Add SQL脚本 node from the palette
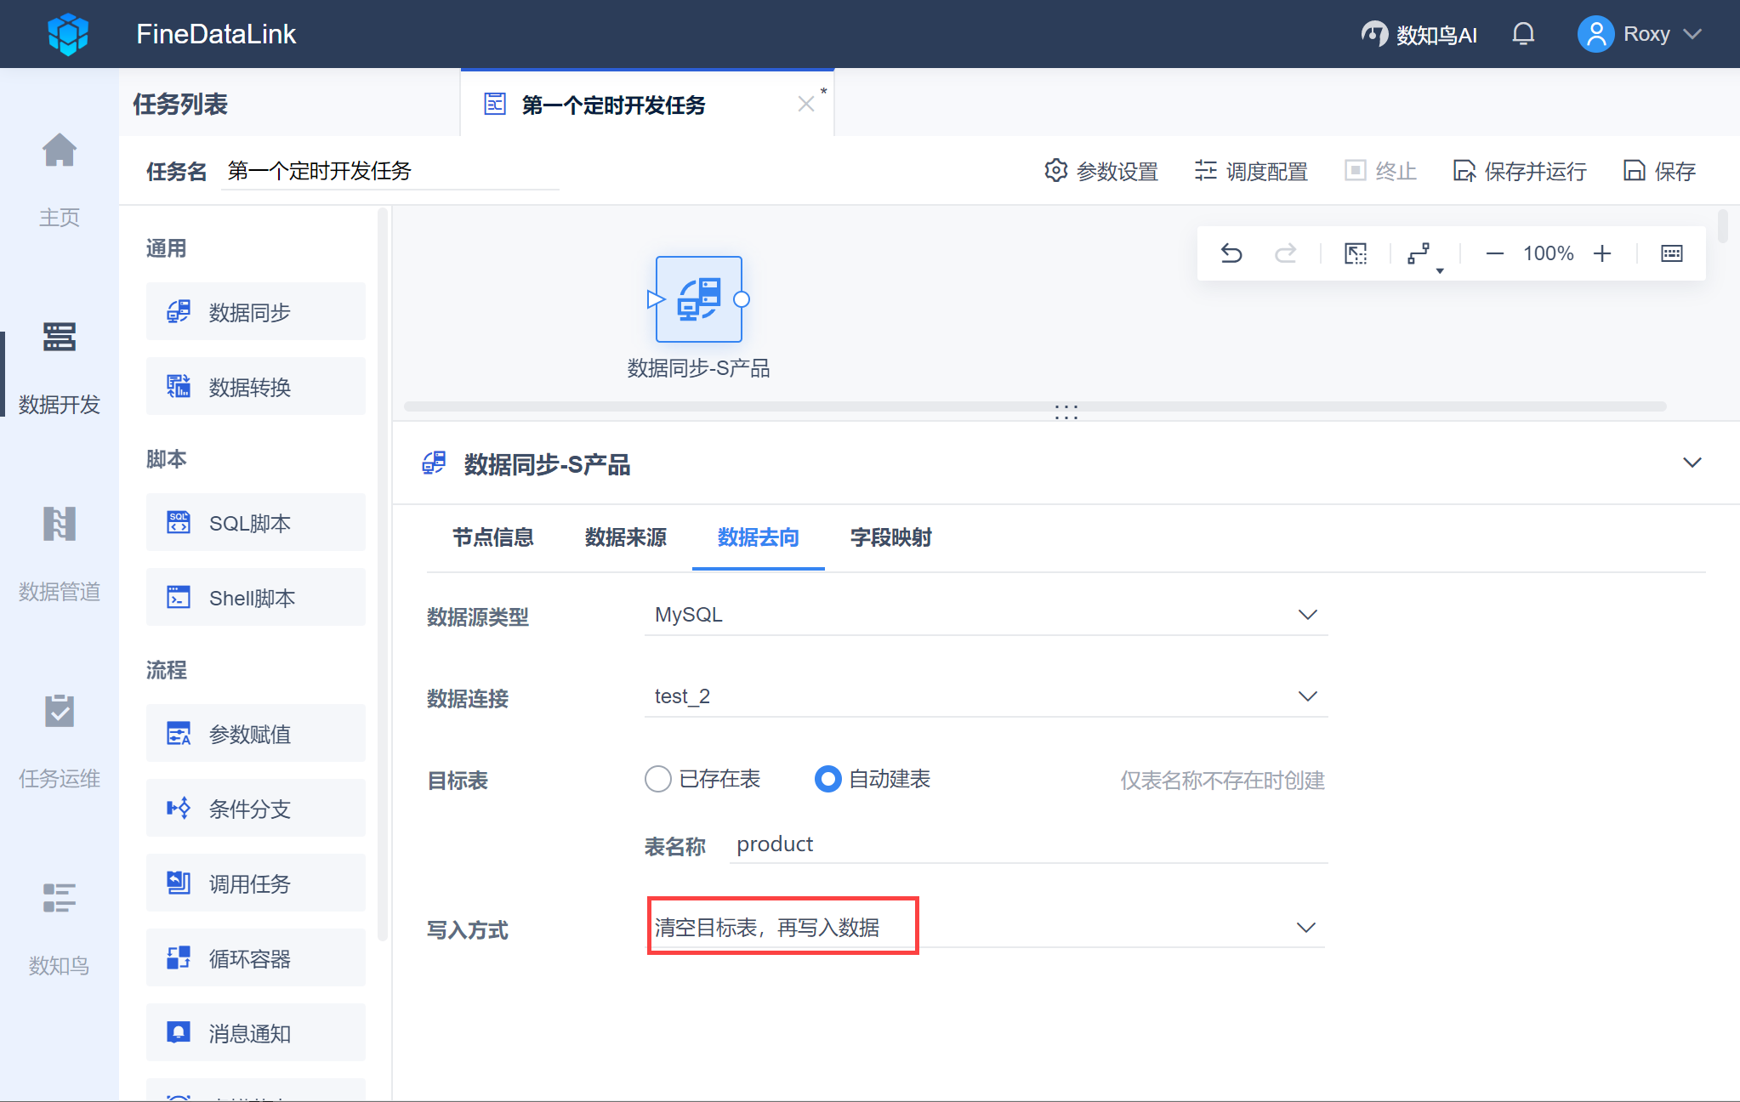Image resolution: width=1740 pixels, height=1102 pixels. click(255, 523)
